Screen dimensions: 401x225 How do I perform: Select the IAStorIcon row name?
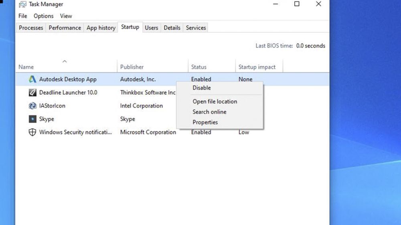pos(52,106)
